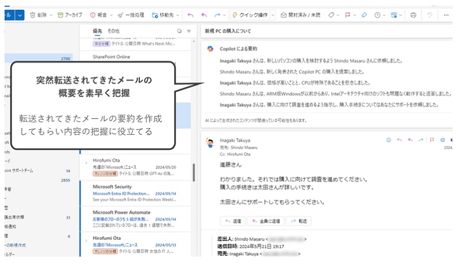Expand the Hirofumi Ota 2024/05/20 conversation
This screenshot has height=264, width=460.
tap(86, 163)
